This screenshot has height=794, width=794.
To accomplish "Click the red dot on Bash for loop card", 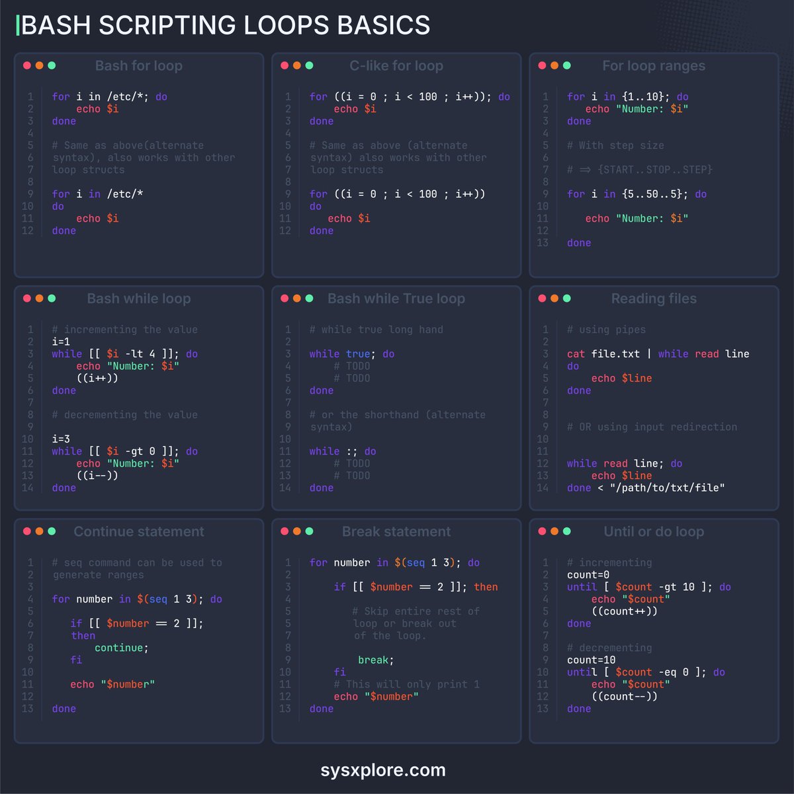I will tap(26, 66).
